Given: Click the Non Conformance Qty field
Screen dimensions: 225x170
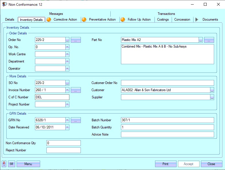Looking at the screenshot, I should [x=63, y=143].
